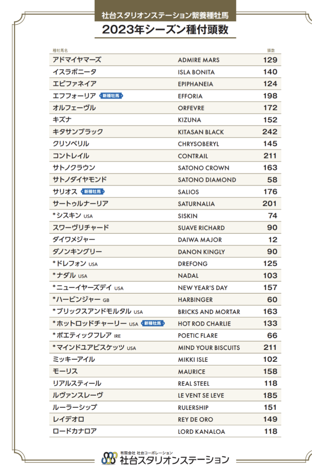Image resolution: width=312 pixels, height=476 pixels.
Task: Select the LE VENT SE LEVE name
Action: (202, 396)
